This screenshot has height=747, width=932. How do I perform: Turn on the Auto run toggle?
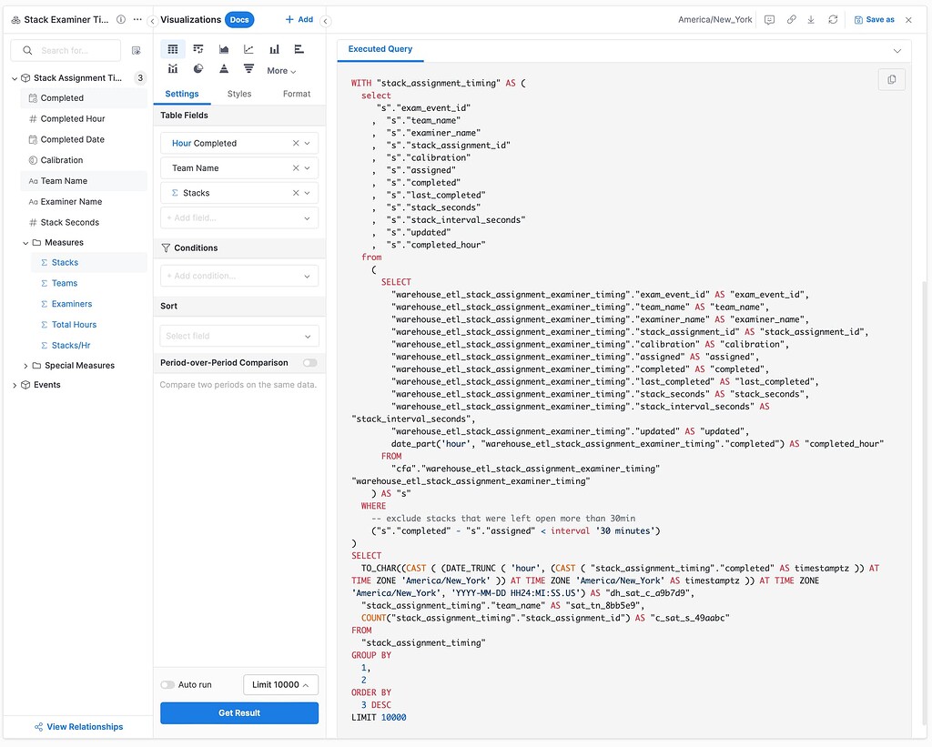coord(167,685)
